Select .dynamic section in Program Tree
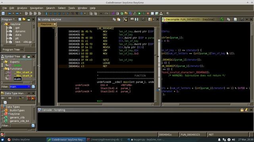The height and width of the screenshot is (142, 254). [x=20, y=31]
